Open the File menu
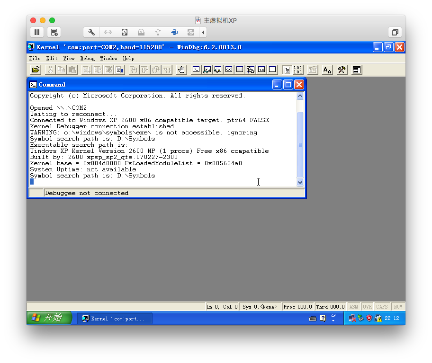Screen dimensions: 432x363 pos(35,59)
